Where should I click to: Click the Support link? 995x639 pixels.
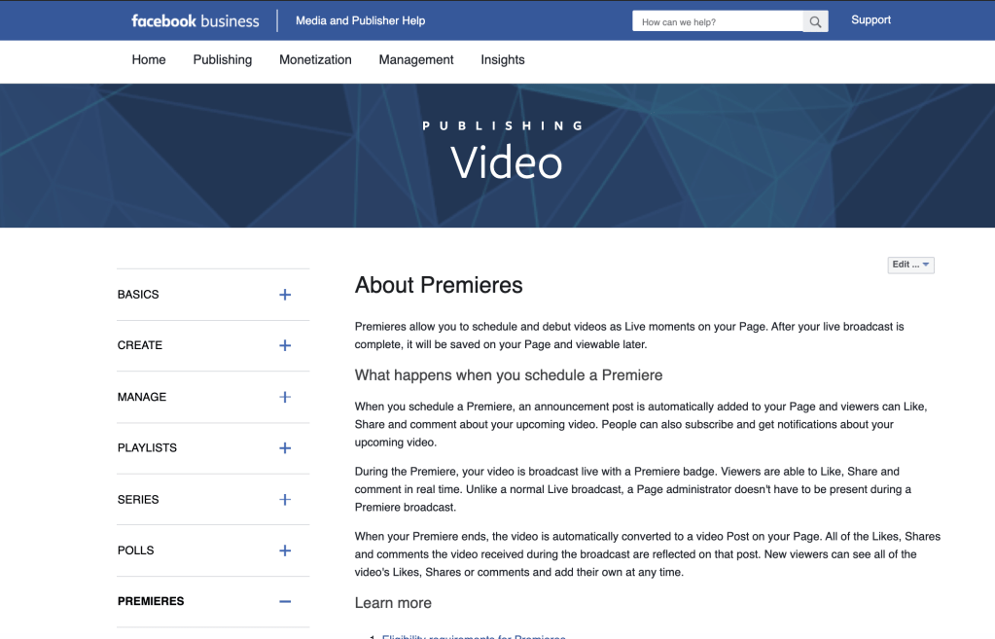871,20
